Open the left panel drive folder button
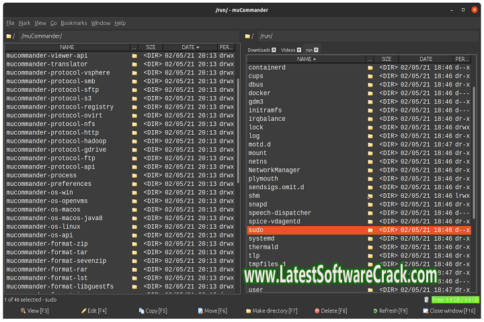The image size is (484, 322). pos(9,36)
